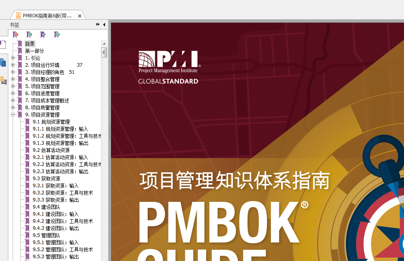Click the purple bookmark icon beside 目录
Viewport: 404px width, 261px height.
point(20,44)
